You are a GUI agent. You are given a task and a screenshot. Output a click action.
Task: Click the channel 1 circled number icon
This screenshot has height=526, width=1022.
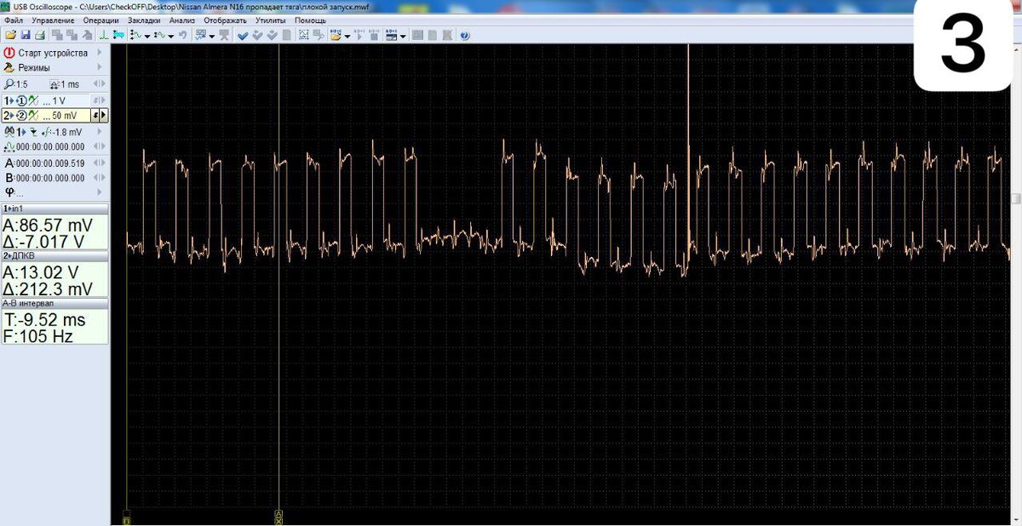21,100
